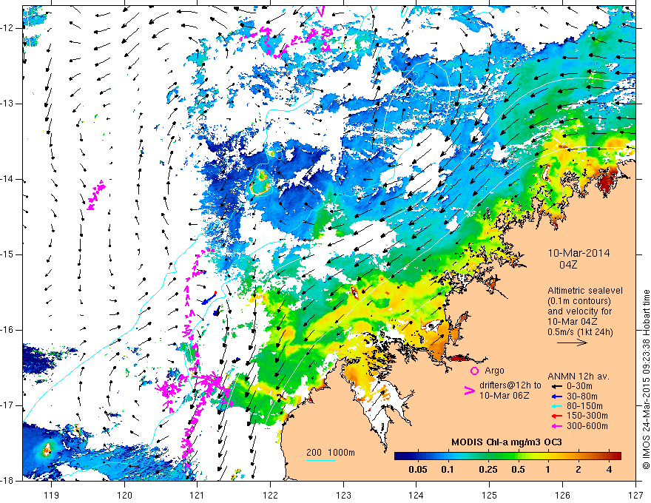
Task: Click the longitude label 119
Action: tap(52, 495)
